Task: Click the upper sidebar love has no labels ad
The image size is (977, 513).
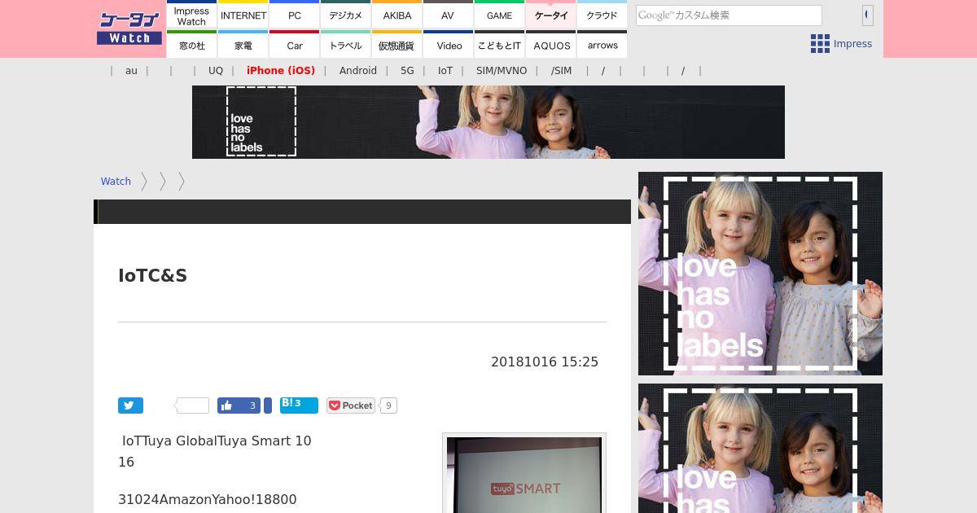Action: coord(760,274)
